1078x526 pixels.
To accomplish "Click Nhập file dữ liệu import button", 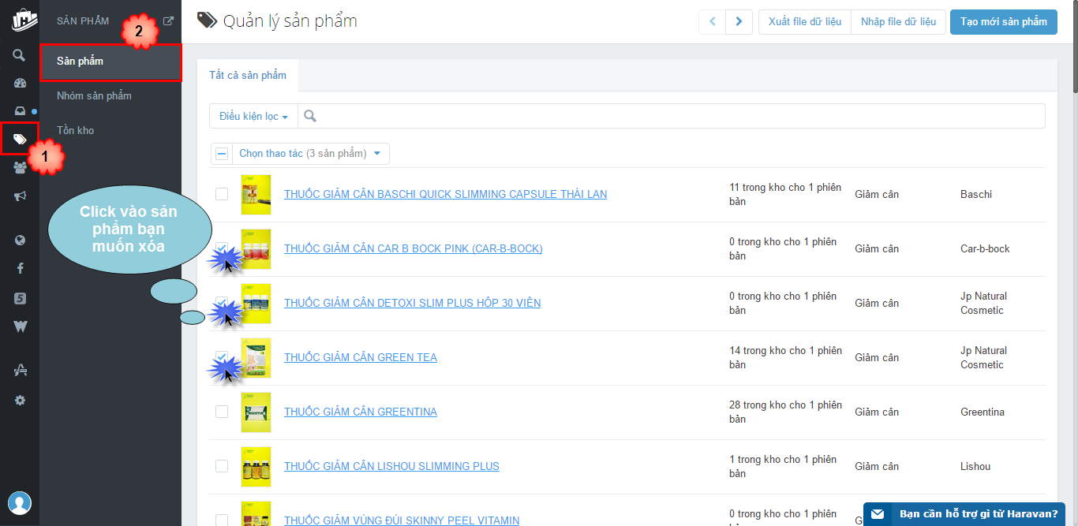I will (899, 21).
